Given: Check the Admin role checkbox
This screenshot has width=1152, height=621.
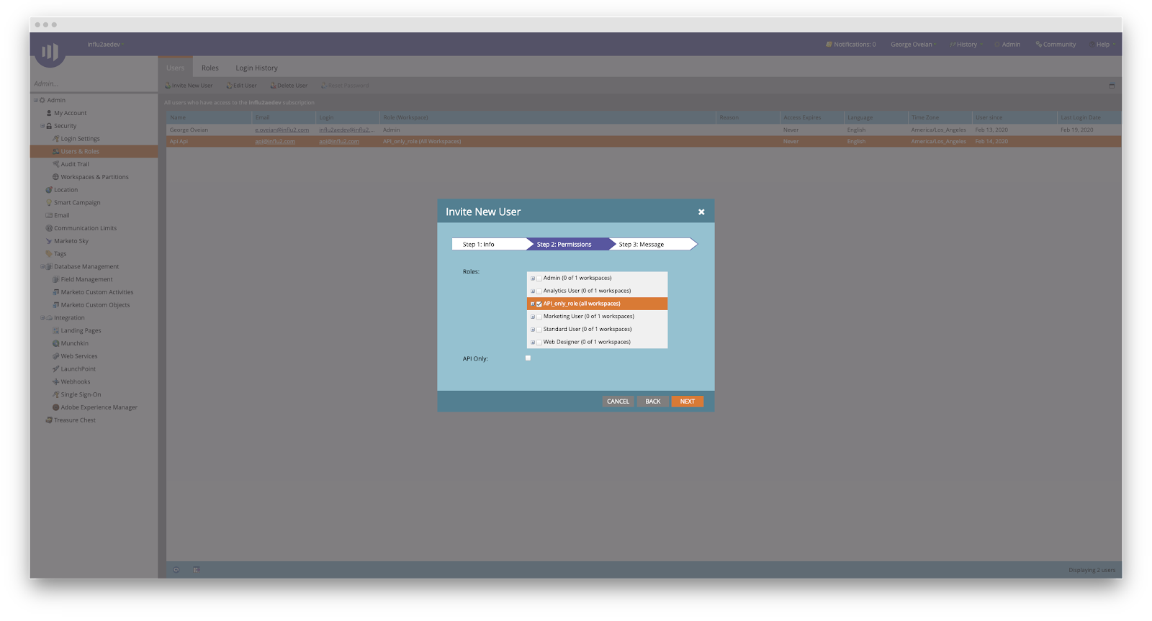Looking at the screenshot, I should [539, 278].
